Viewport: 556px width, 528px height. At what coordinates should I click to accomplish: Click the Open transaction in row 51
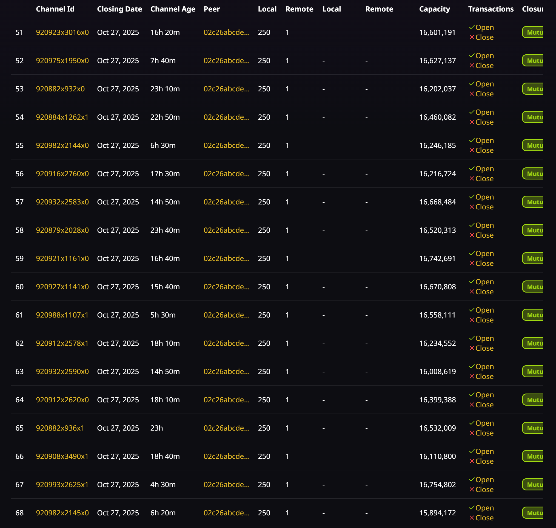[484, 28]
